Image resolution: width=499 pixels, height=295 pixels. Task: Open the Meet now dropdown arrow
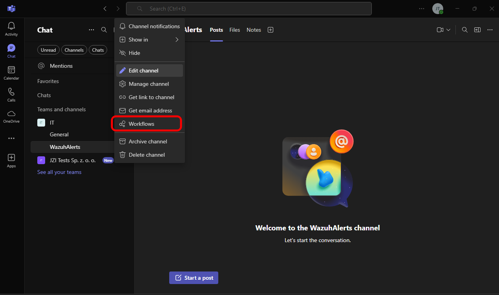[448, 30]
